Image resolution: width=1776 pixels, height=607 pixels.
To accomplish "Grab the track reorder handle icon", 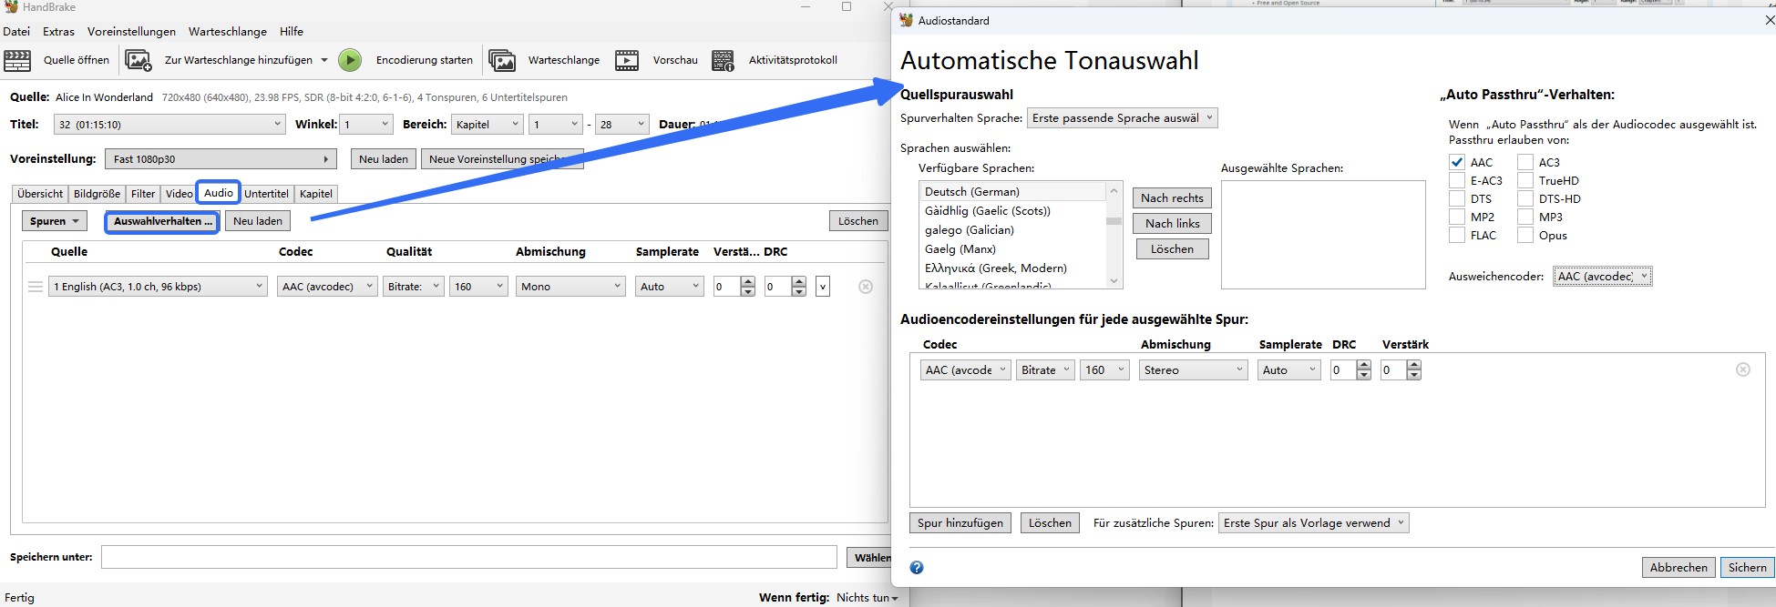I will [36, 287].
